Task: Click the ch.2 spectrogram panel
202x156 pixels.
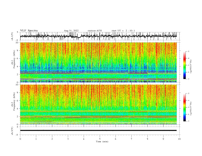Action: (98, 105)
